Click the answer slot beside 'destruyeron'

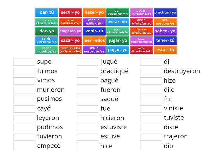pyautogui.click(x=151, y=71)
